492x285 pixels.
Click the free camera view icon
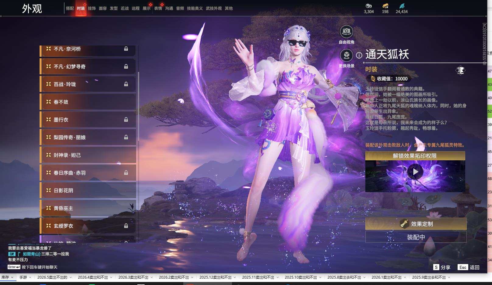[x=346, y=31]
